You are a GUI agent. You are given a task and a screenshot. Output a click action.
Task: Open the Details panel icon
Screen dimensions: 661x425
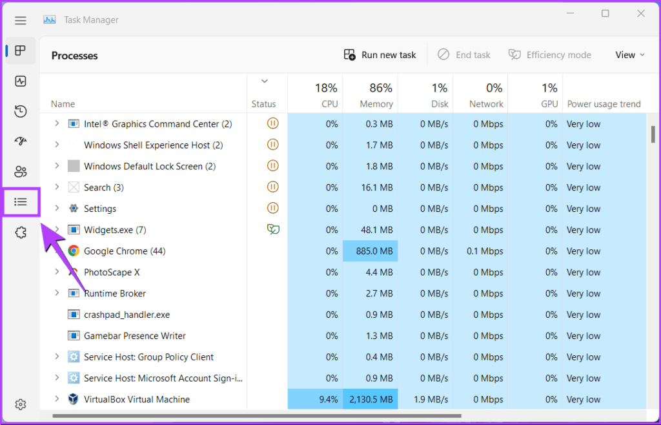point(20,202)
